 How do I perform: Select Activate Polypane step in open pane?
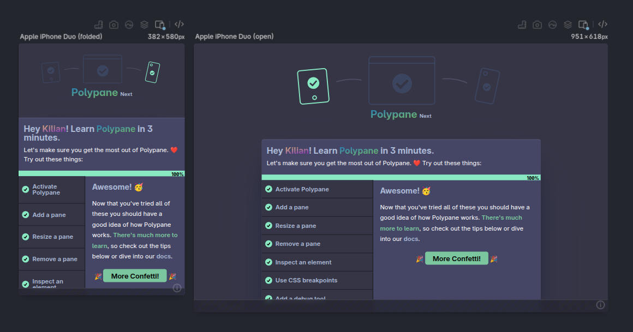pos(317,189)
